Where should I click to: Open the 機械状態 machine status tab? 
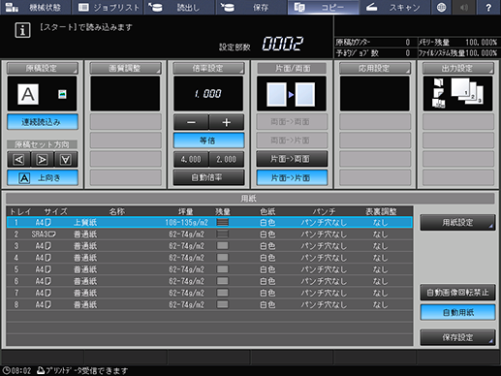pos(36,7)
